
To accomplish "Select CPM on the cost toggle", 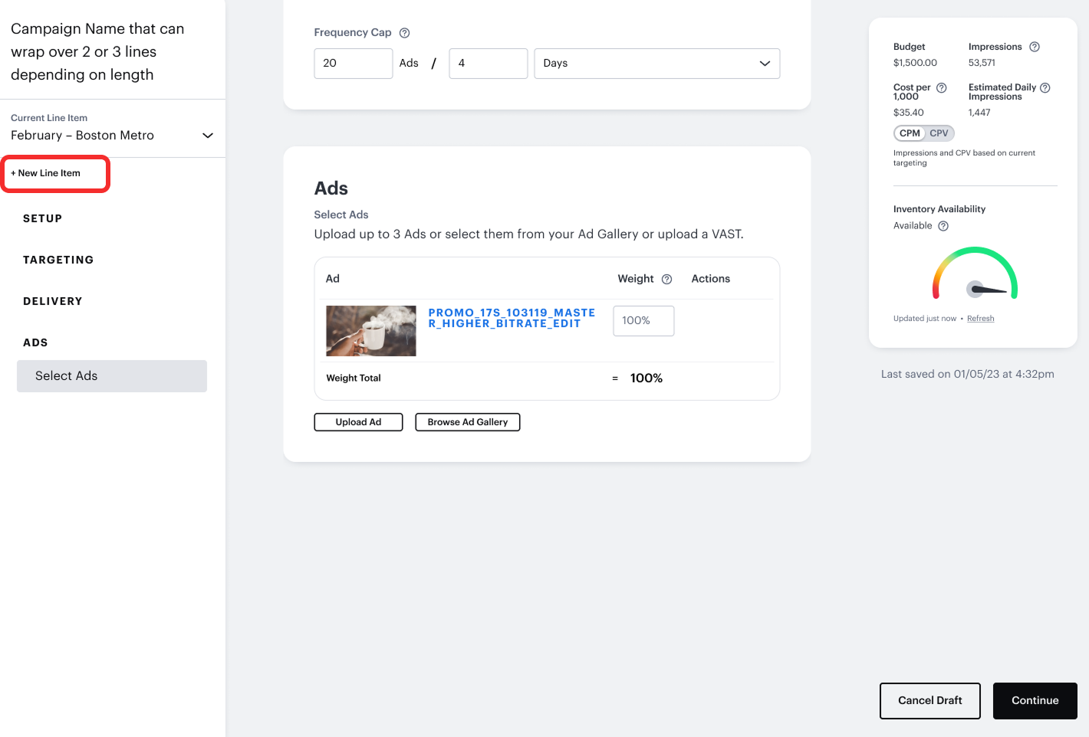I will coord(910,133).
